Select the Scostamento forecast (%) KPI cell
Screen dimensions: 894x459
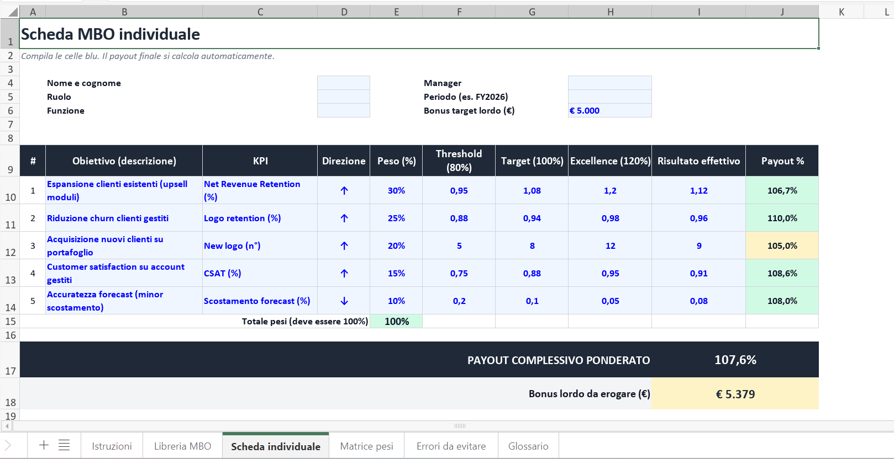260,301
